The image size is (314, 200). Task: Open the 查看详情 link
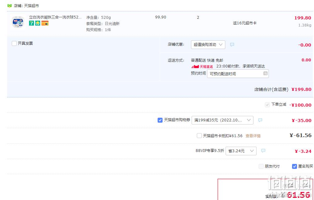(253, 136)
